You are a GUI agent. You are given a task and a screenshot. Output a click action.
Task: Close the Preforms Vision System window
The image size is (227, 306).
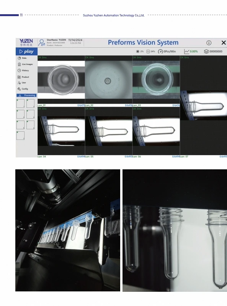click(x=224, y=43)
